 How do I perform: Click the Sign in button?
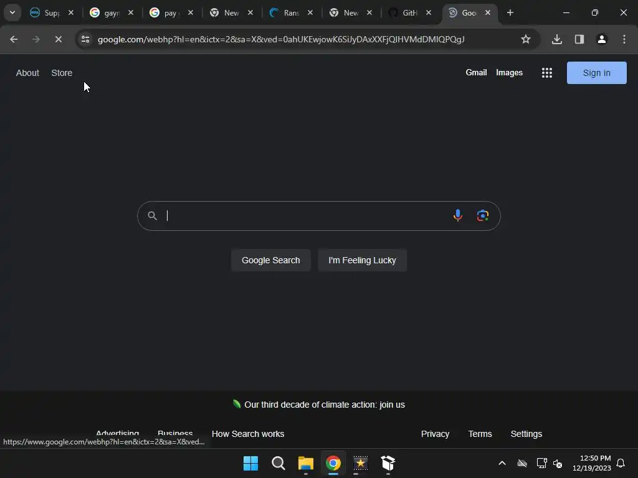point(596,73)
